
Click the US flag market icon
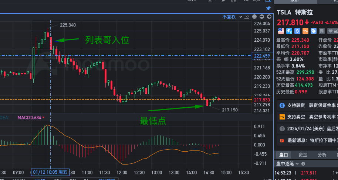click(x=281, y=31)
